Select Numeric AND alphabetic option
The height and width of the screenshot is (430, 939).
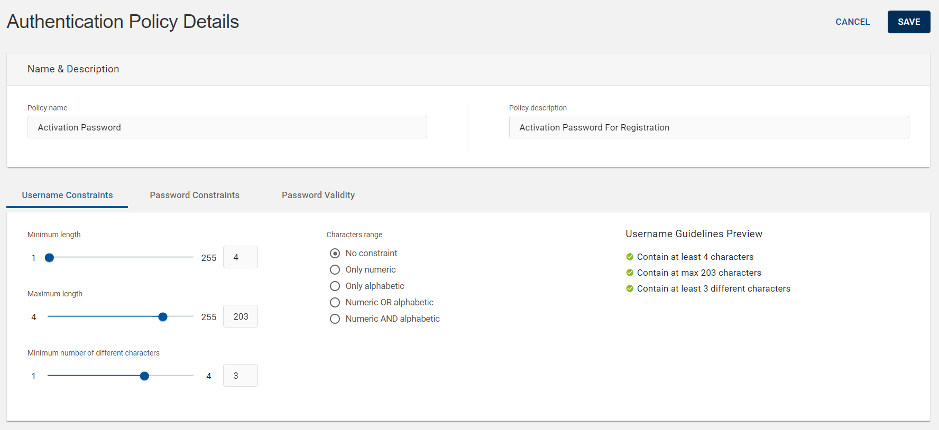click(335, 319)
